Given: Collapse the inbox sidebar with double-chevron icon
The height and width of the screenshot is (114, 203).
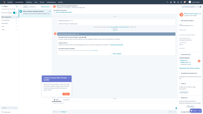Looking at the screenshot, I should click(2, 6).
